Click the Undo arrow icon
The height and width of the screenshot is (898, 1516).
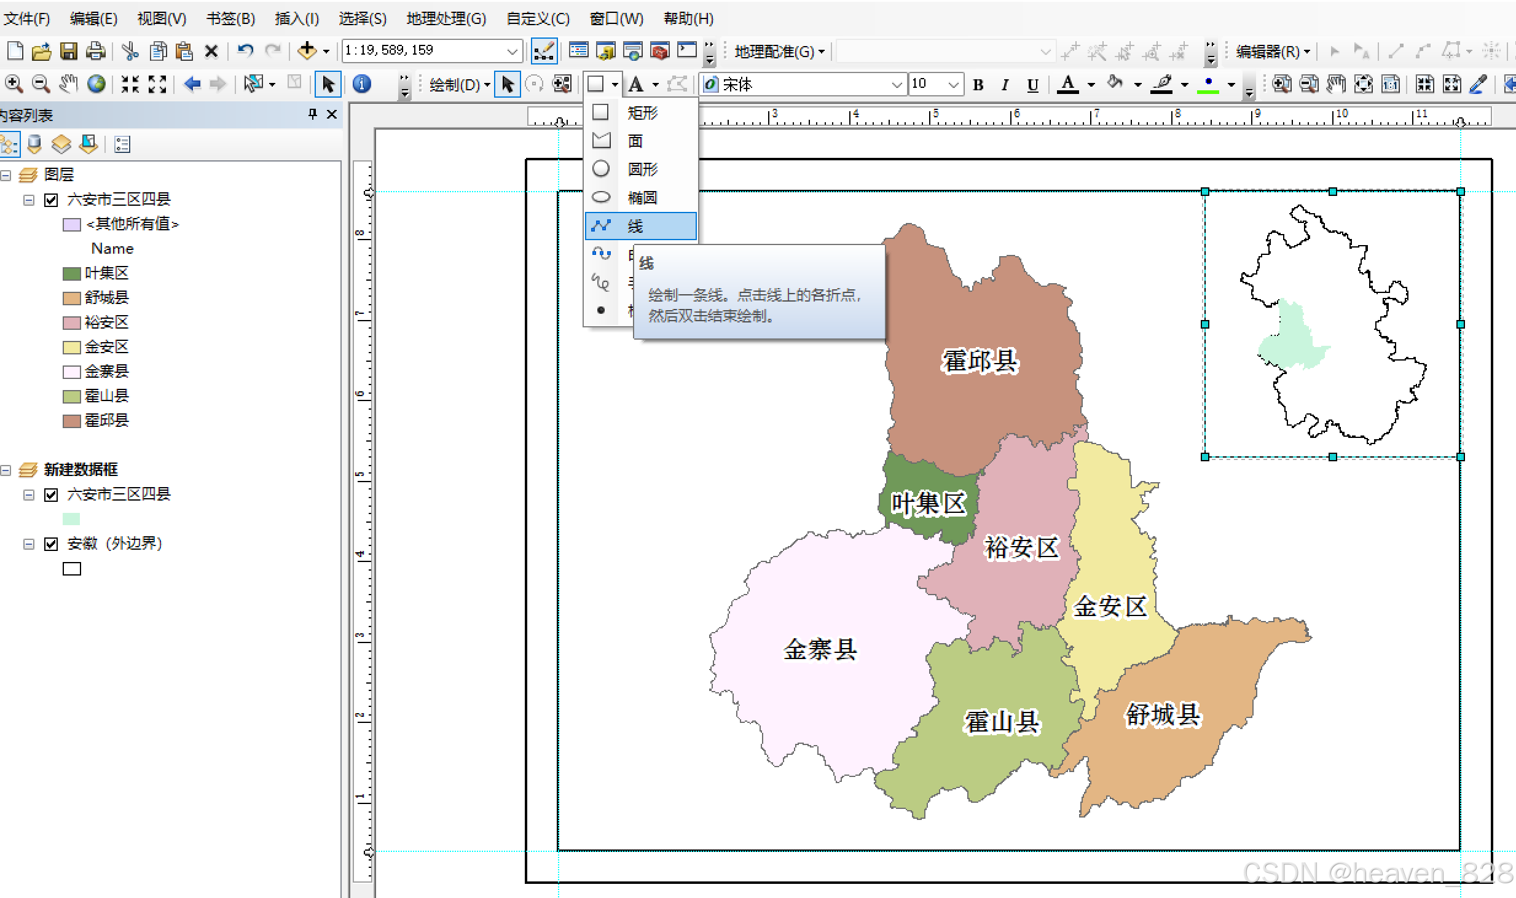pos(245,51)
